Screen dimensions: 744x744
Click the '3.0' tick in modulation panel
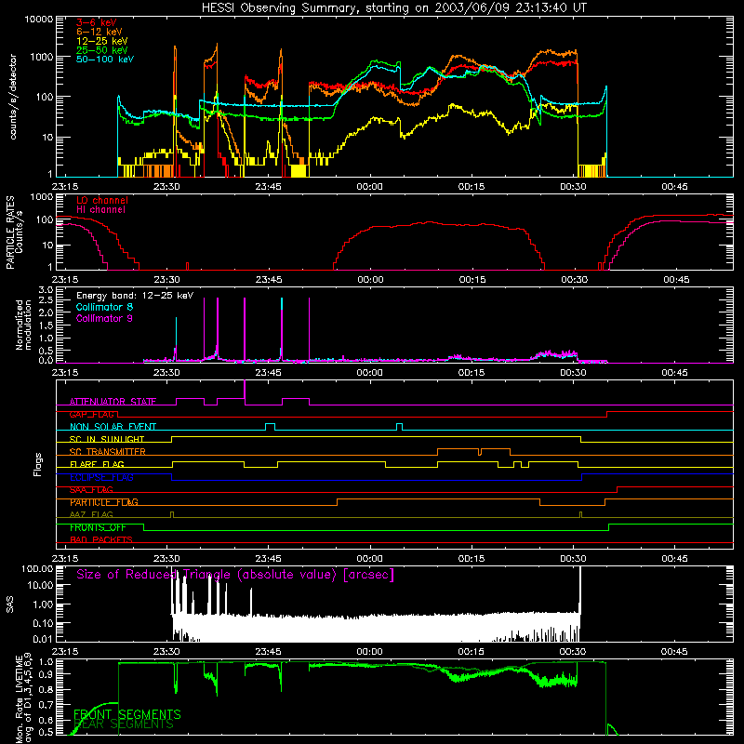[x=46, y=290]
